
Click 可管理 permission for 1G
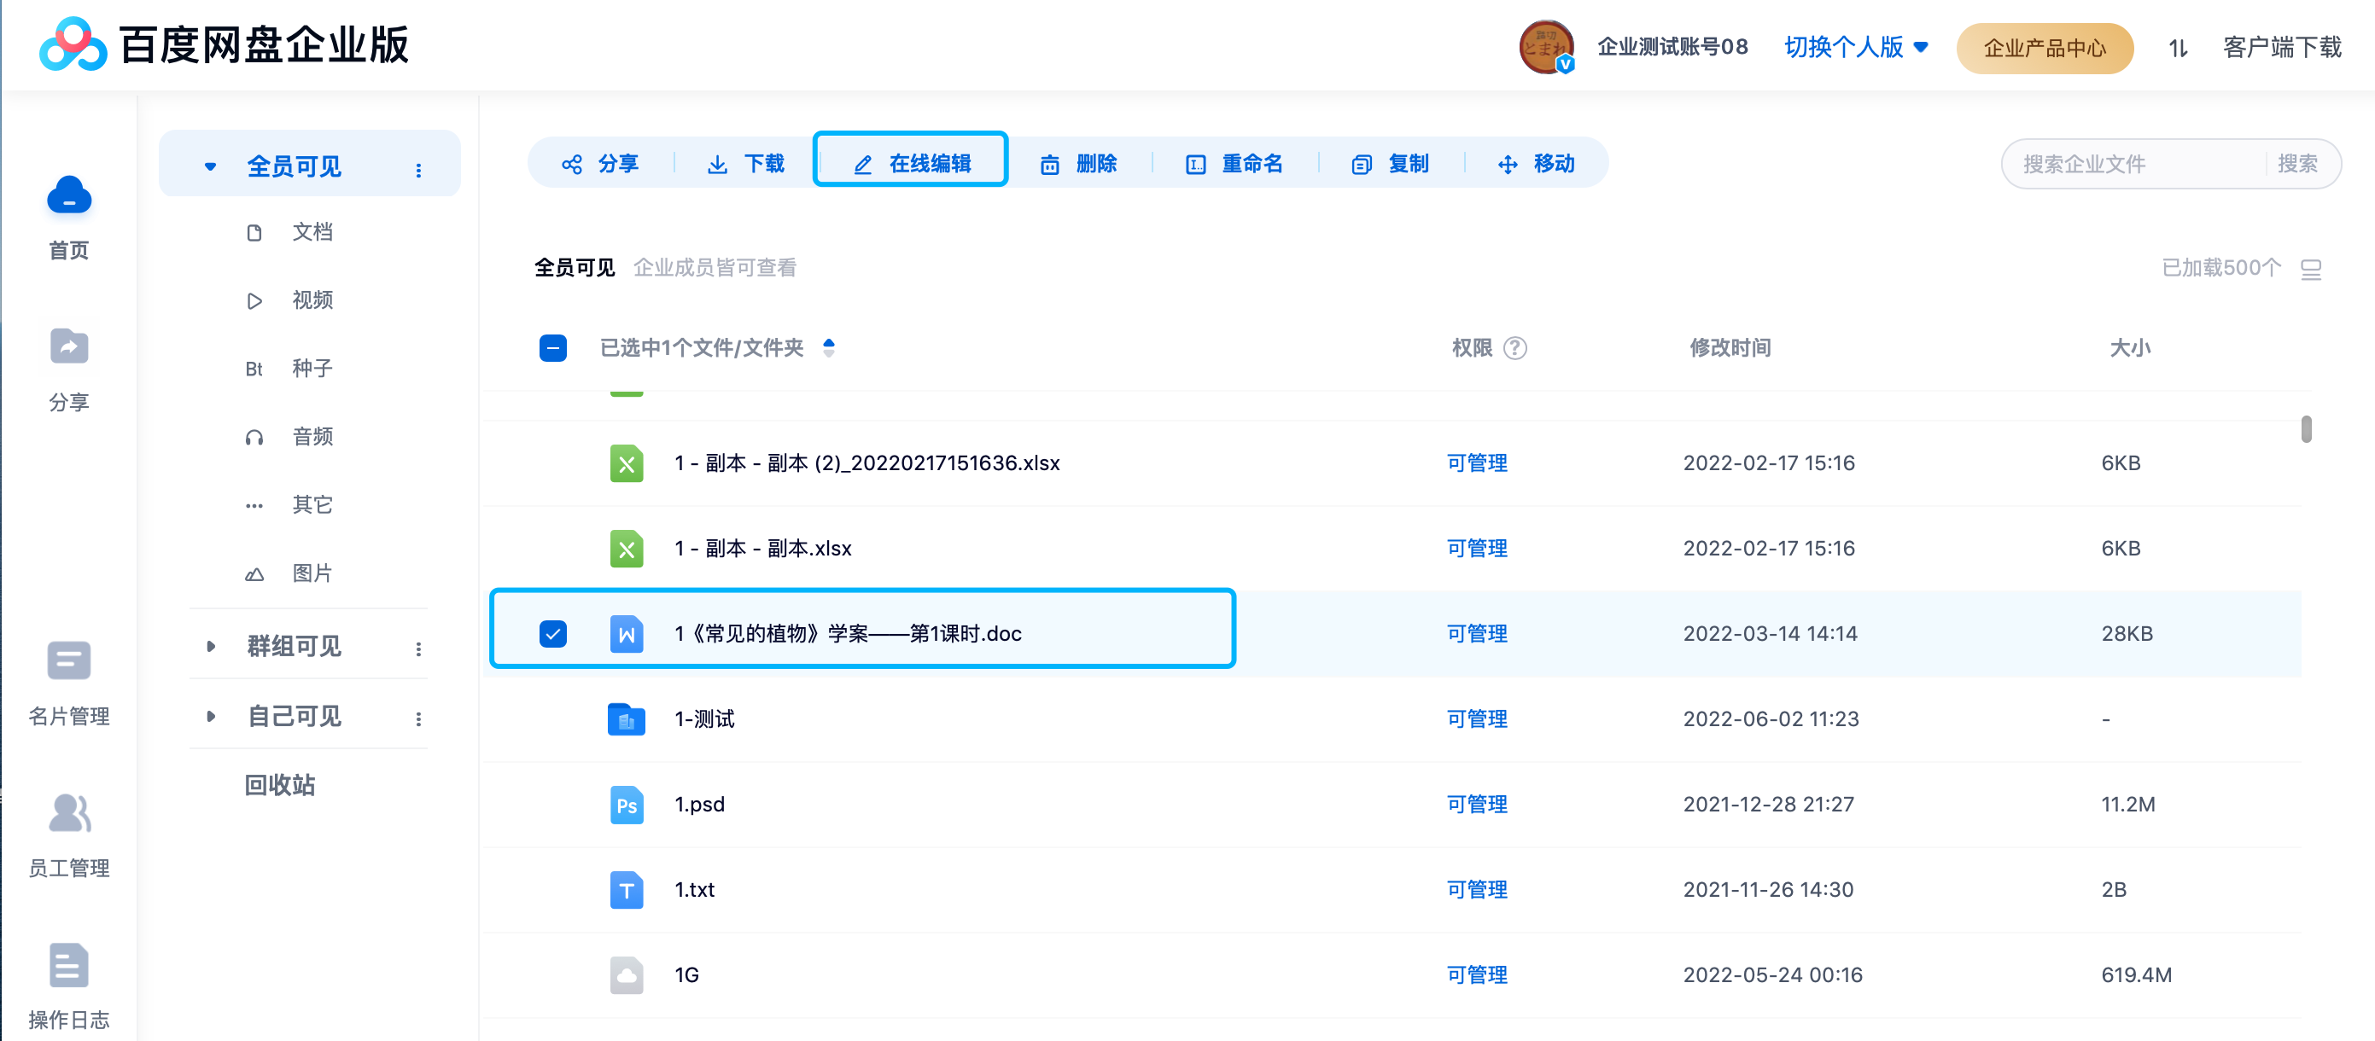click(1477, 975)
